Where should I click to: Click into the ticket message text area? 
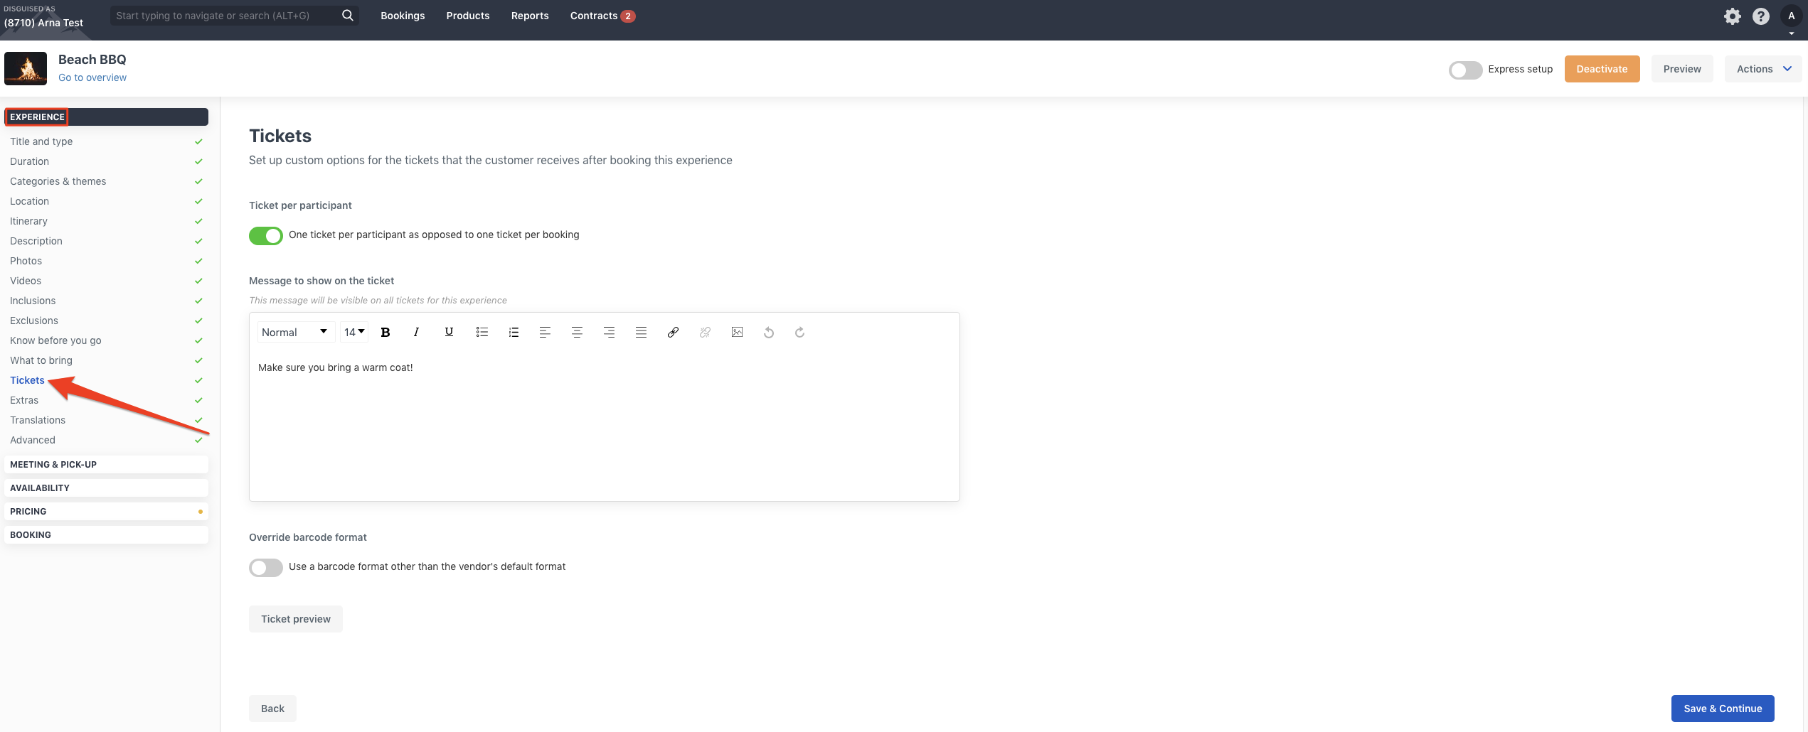click(x=605, y=426)
